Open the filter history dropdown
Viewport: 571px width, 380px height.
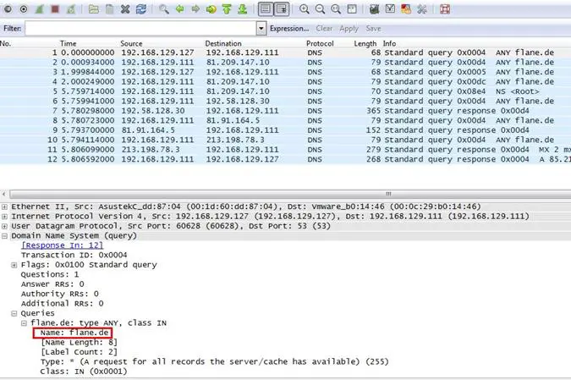tap(261, 28)
